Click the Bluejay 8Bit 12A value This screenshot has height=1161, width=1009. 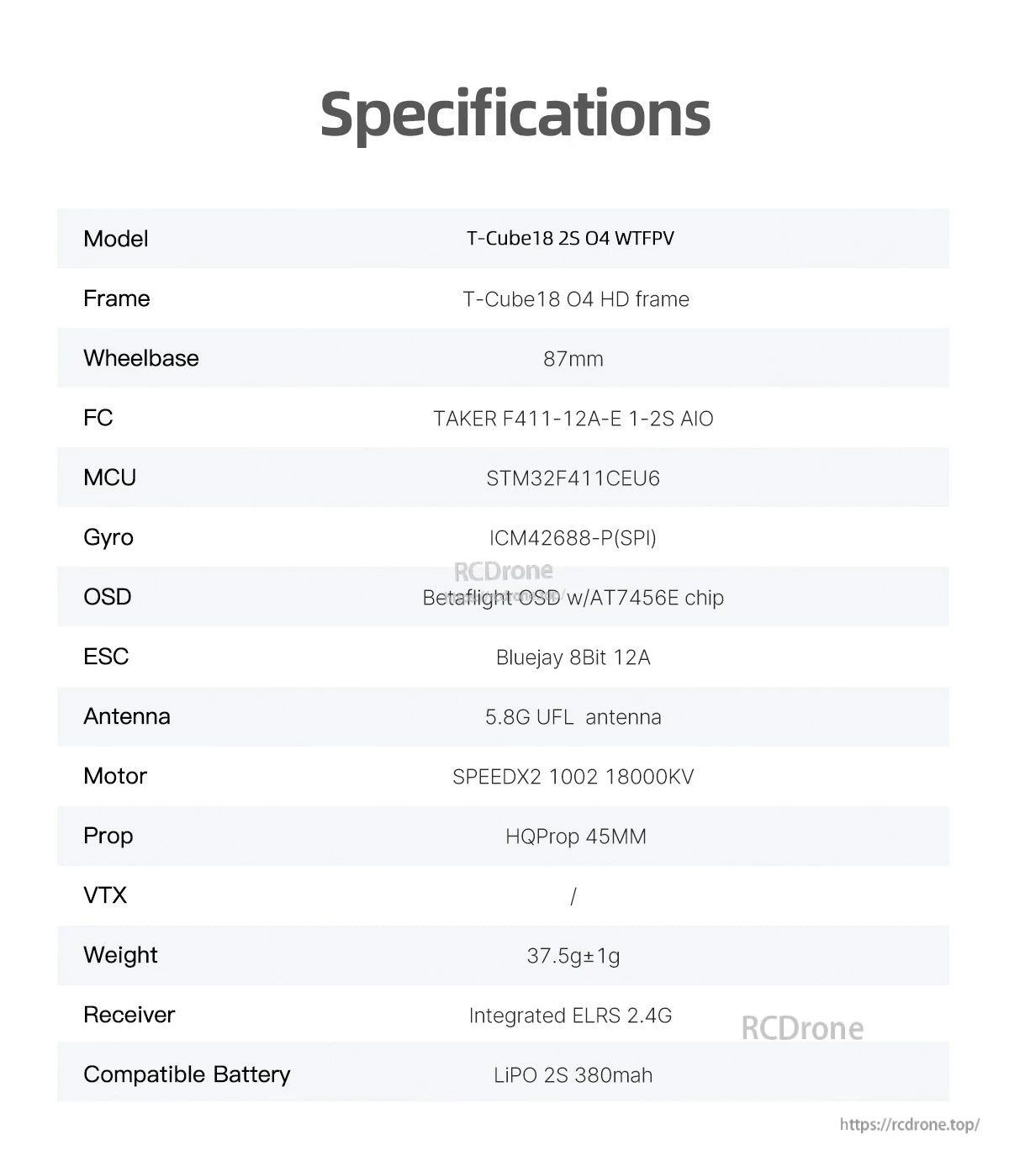click(573, 657)
